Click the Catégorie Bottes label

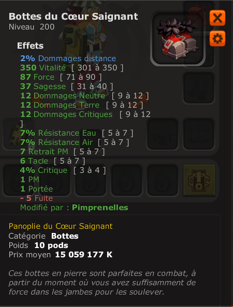tap(43, 236)
